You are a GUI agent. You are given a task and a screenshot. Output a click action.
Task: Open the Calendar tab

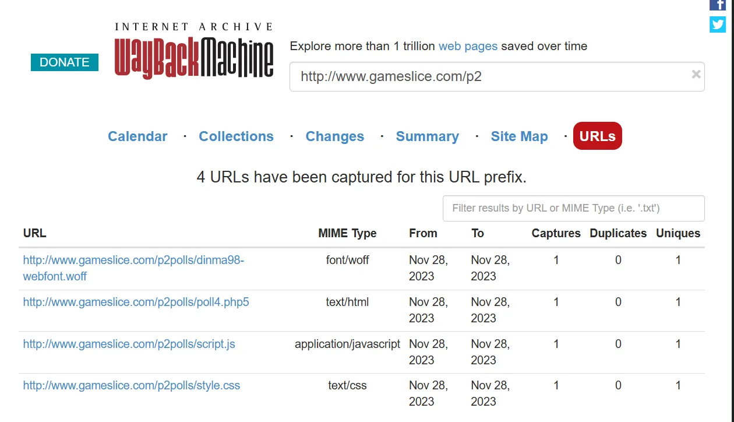pyautogui.click(x=137, y=136)
